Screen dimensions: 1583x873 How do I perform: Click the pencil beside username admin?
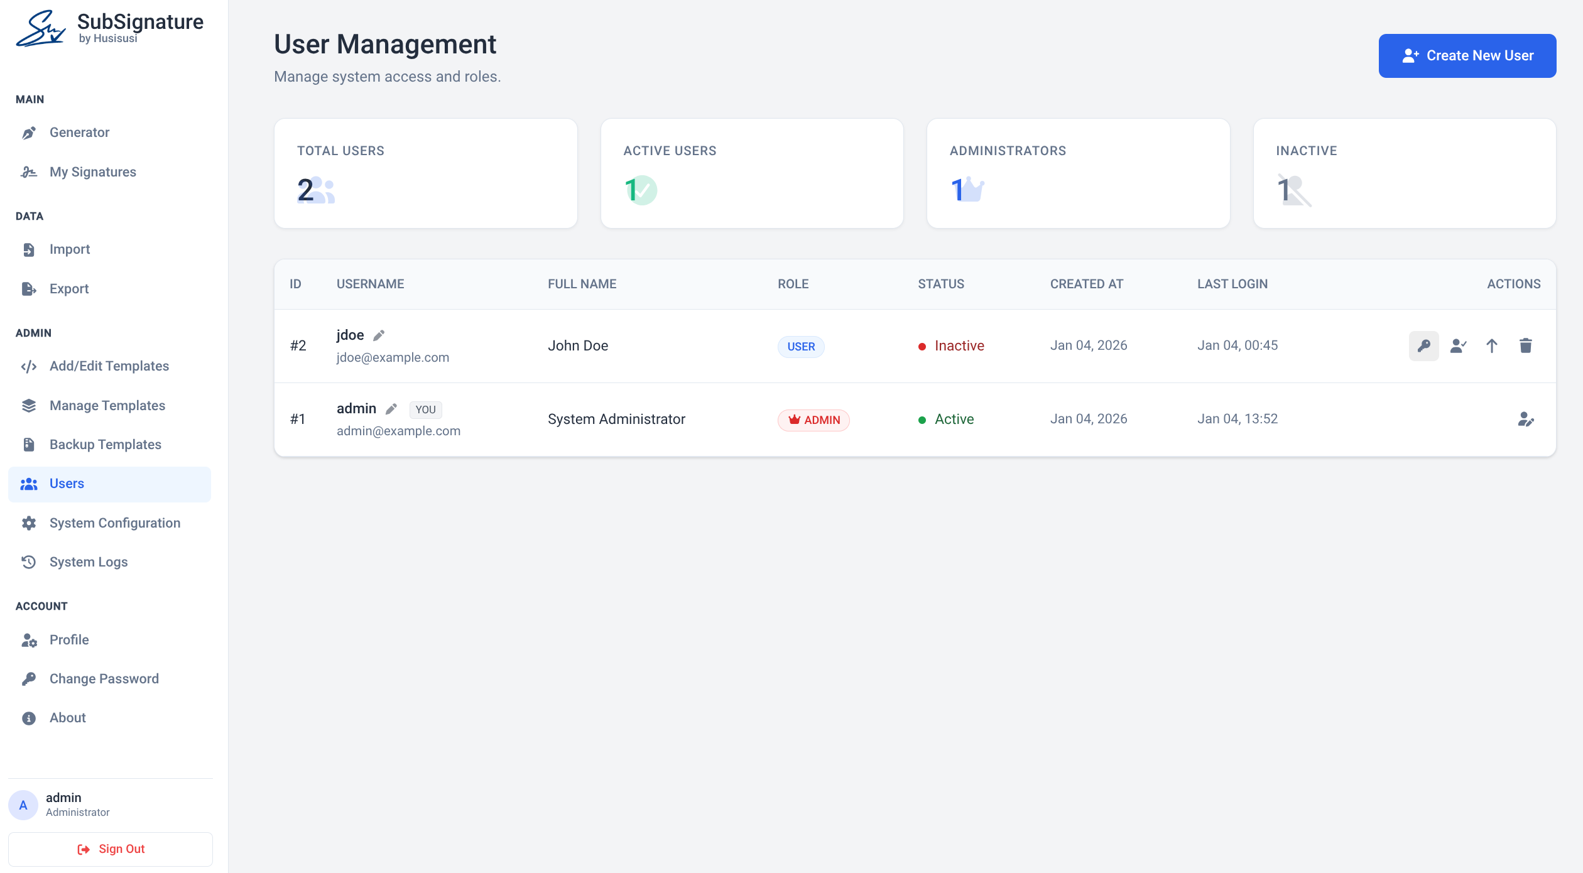pyautogui.click(x=391, y=408)
